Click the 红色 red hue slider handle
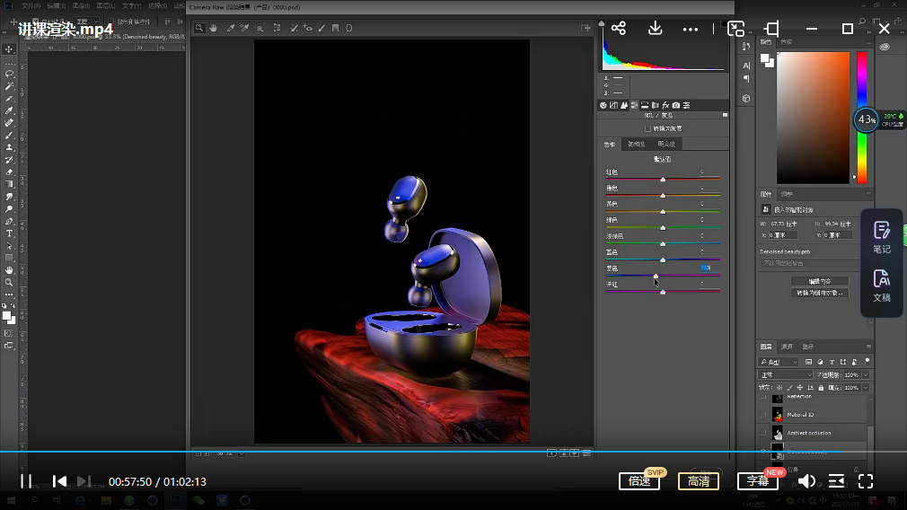This screenshot has height=510, width=907. click(x=663, y=180)
